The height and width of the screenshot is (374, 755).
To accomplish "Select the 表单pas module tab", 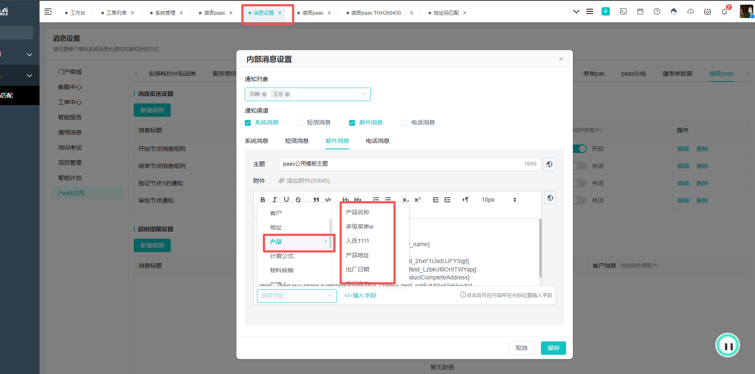I will [594, 74].
